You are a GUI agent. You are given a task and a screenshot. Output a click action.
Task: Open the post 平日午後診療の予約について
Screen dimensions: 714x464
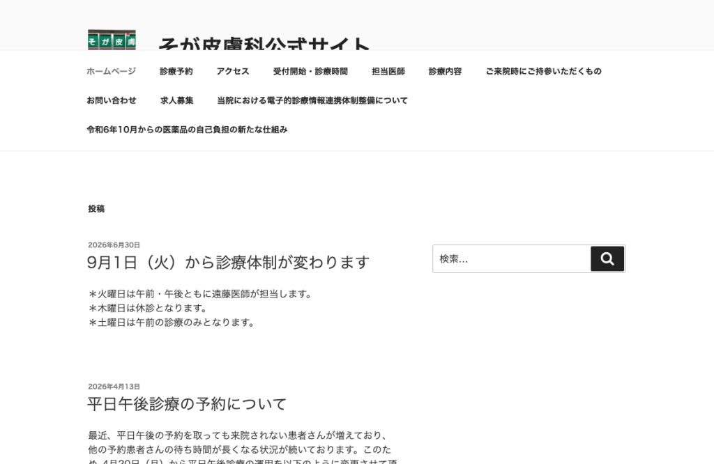187,404
